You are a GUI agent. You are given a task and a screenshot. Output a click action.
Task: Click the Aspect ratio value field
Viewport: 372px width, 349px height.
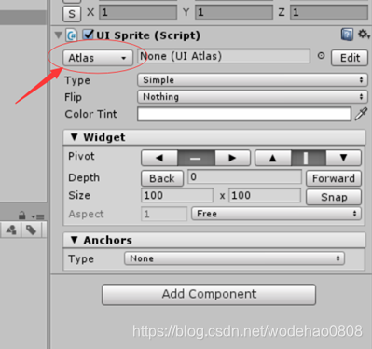[164, 214]
